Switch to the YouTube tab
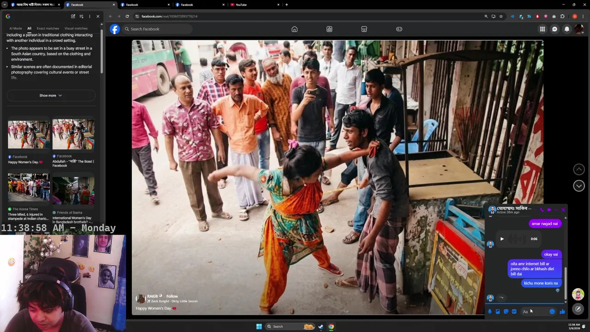Image resolution: width=590 pixels, height=332 pixels. (x=254, y=5)
